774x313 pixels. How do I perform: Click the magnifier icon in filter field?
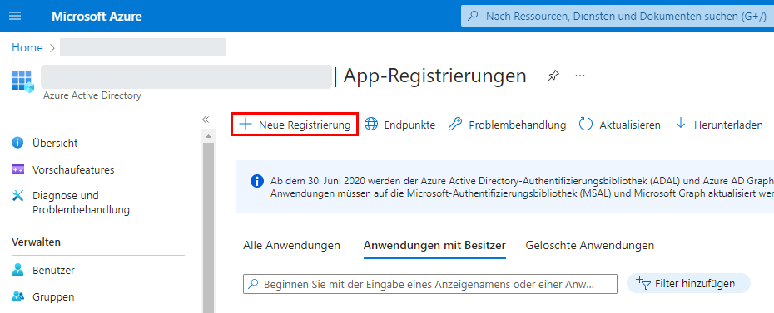point(253,284)
